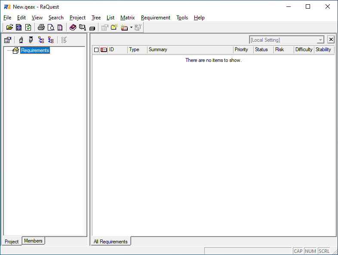Viewport: 338px width, 255px height.
Task: Open the Tools menu
Action: click(x=182, y=18)
